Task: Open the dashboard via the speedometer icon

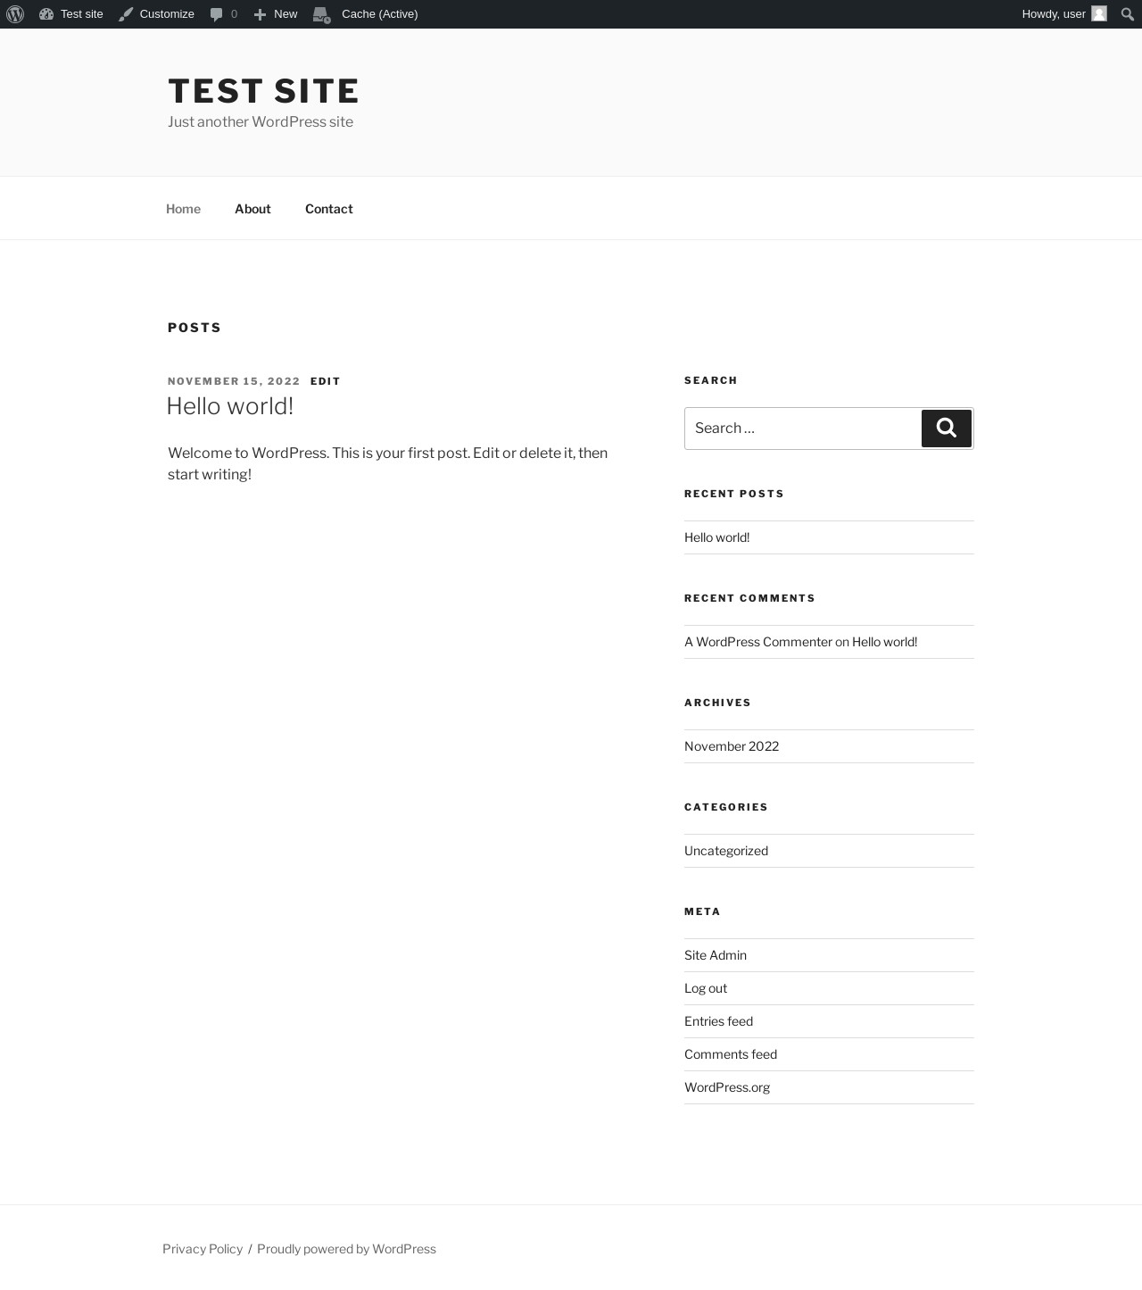Action: point(46,13)
